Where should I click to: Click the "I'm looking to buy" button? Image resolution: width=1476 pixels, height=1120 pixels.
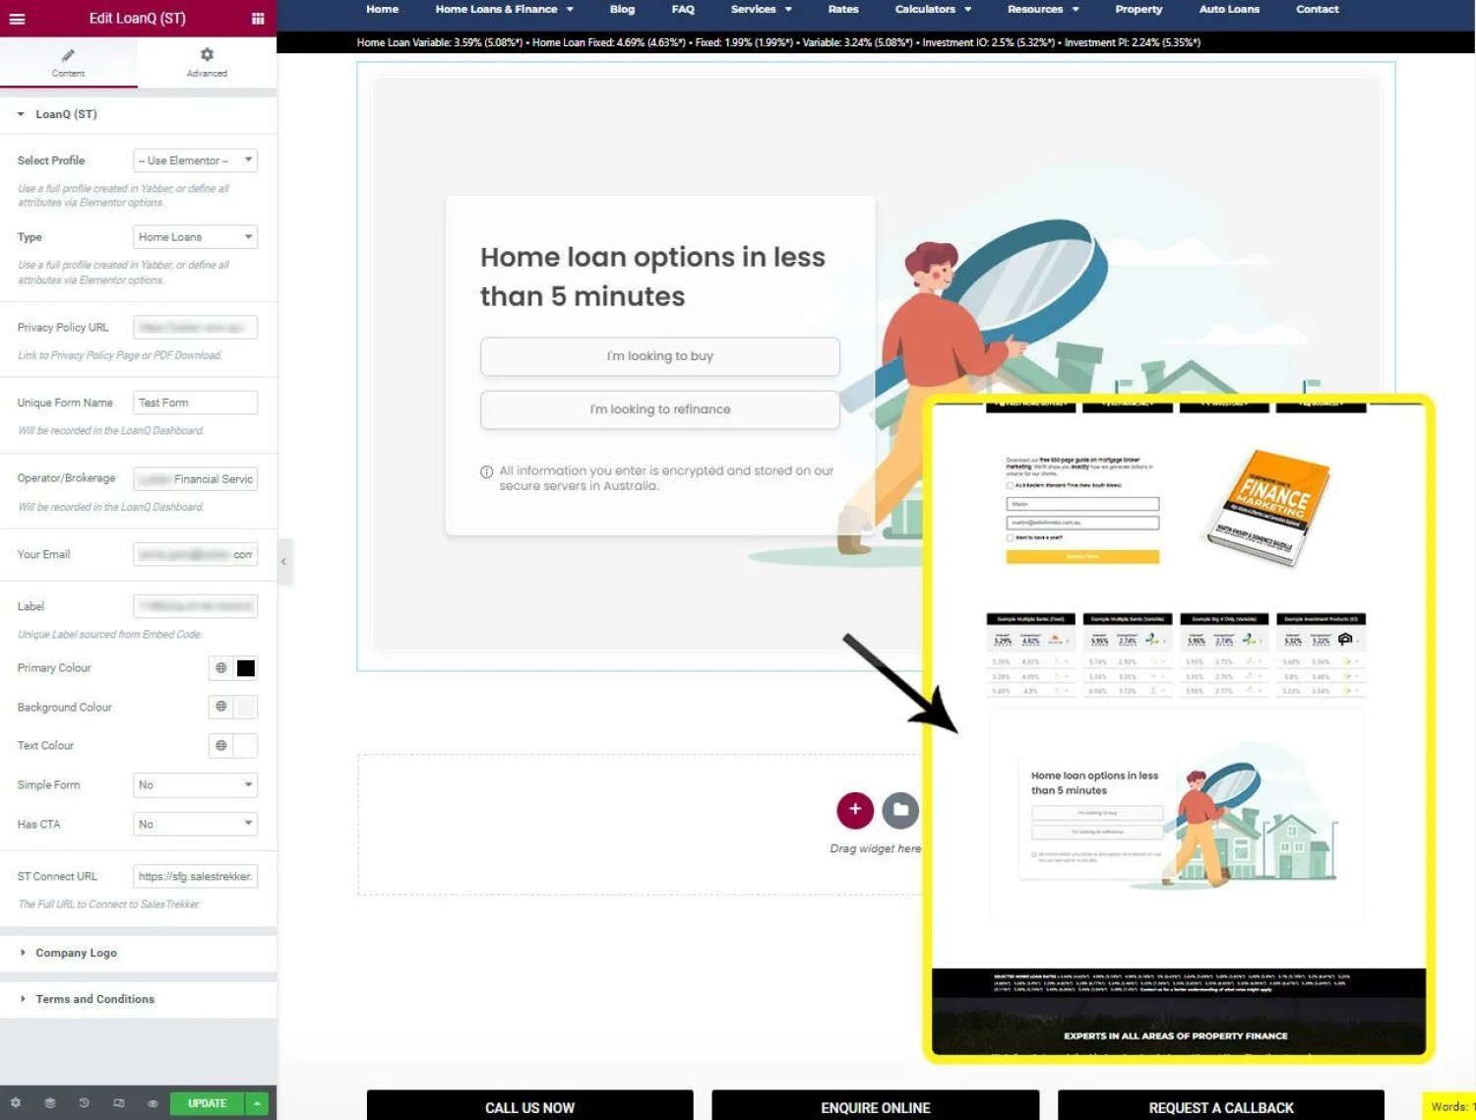pos(659,356)
